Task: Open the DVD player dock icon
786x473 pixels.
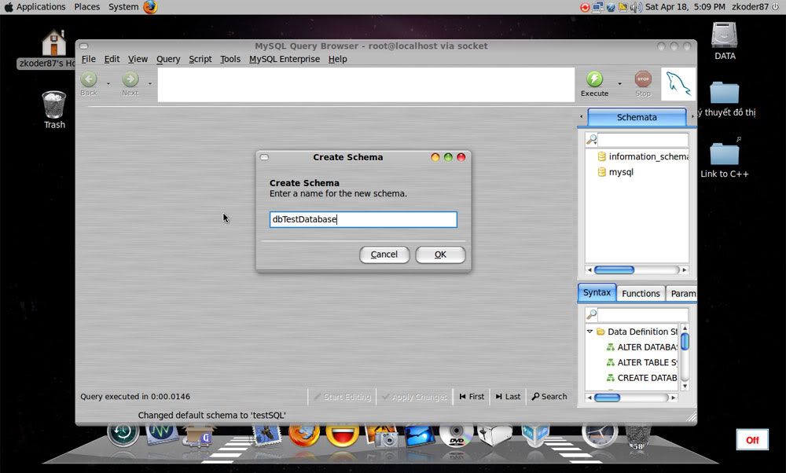Action: [x=456, y=435]
